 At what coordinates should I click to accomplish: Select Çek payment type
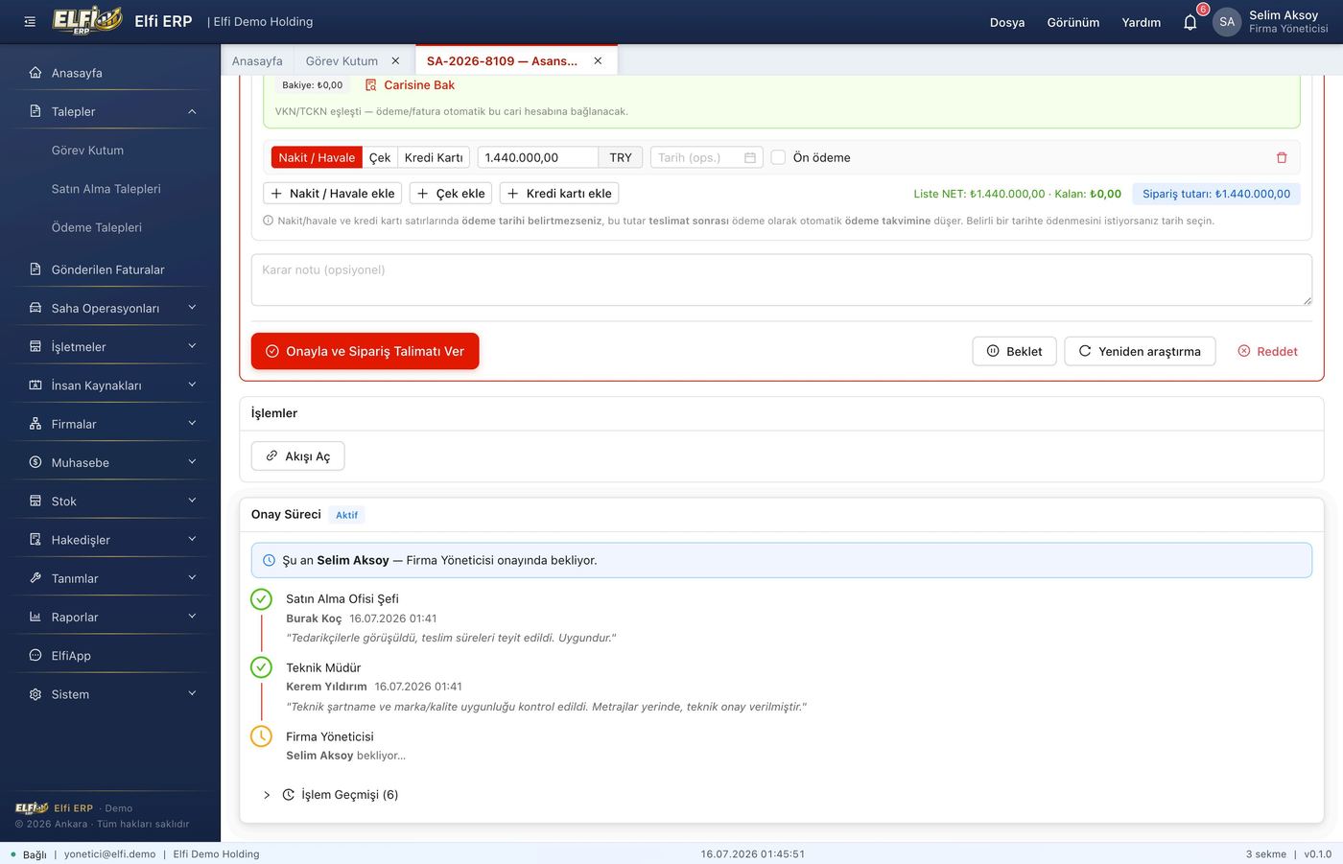(x=380, y=157)
